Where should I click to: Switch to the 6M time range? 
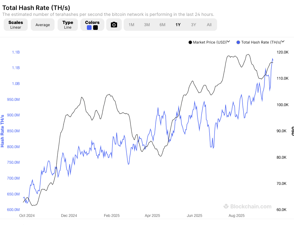[x=163, y=25]
